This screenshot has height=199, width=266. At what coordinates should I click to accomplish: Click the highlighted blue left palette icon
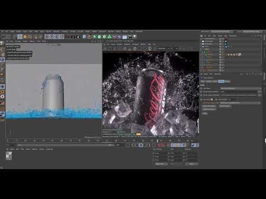[2, 60]
